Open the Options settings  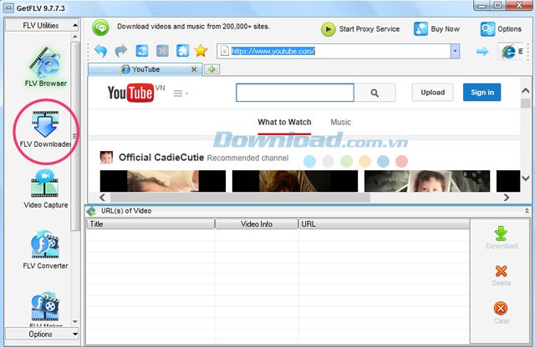point(500,29)
